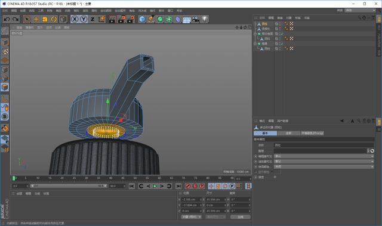Viewport: 382px width, 226px height.
Task: Click the green Play forward button
Action: point(155,186)
